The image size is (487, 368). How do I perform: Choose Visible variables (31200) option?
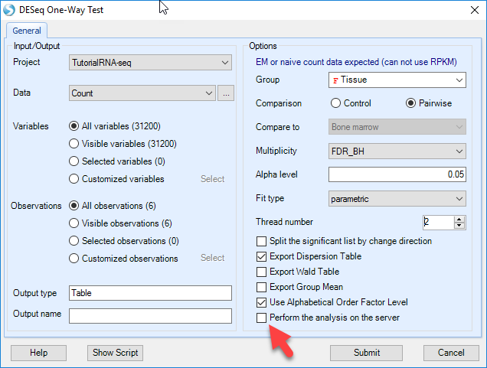tap(74, 144)
